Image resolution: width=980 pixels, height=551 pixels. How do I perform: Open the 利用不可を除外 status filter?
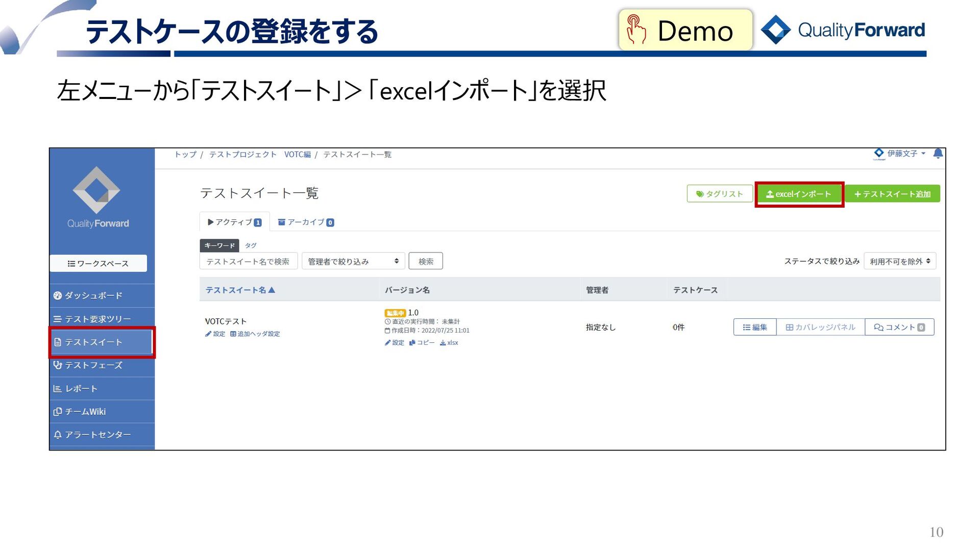point(899,261)
